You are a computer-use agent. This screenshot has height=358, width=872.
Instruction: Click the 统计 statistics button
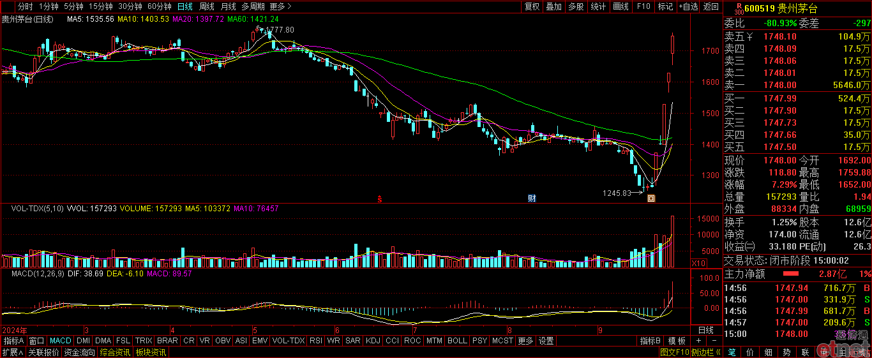[x=598, y=6]
